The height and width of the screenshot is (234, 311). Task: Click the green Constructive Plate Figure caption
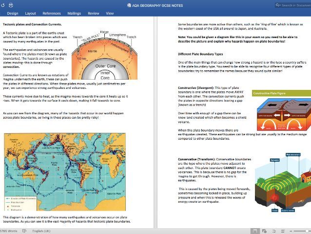point(281,93)
